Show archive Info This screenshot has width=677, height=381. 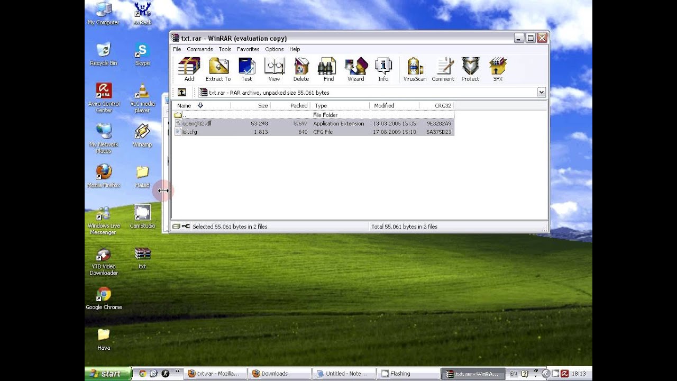point(383,69)
